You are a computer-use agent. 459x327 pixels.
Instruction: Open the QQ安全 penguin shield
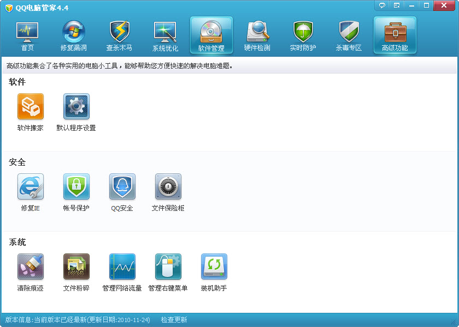(122, 186)
